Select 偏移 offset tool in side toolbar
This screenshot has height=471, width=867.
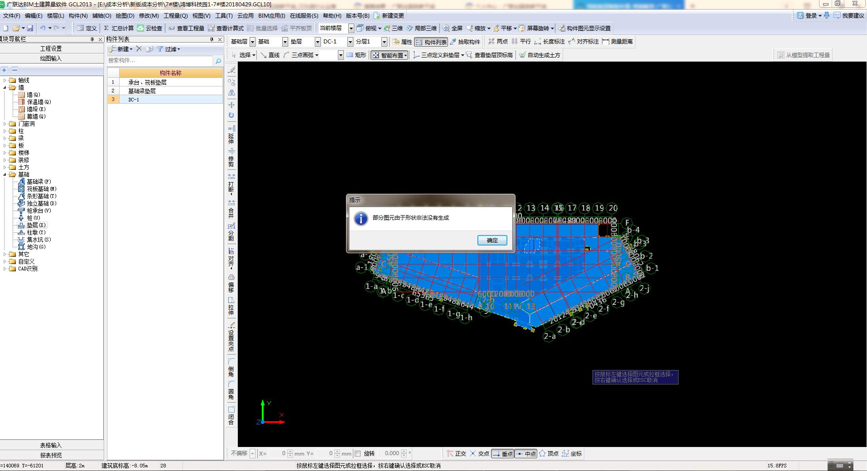pos(231,283)
